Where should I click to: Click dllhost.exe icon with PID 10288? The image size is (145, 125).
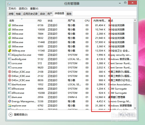[10, 93]
